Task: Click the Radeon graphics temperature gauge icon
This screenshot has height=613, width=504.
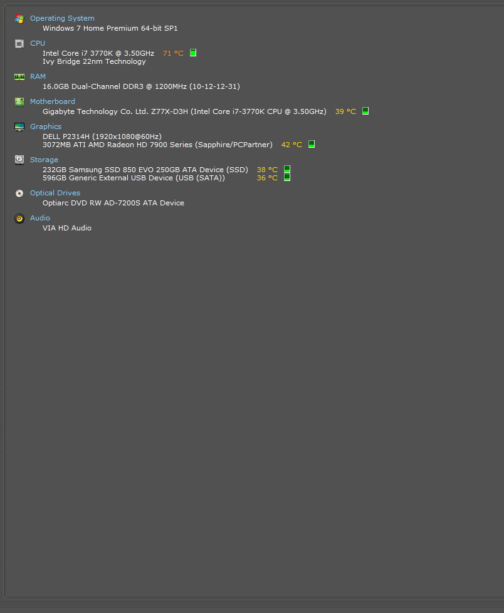Action: pos(311,144)
